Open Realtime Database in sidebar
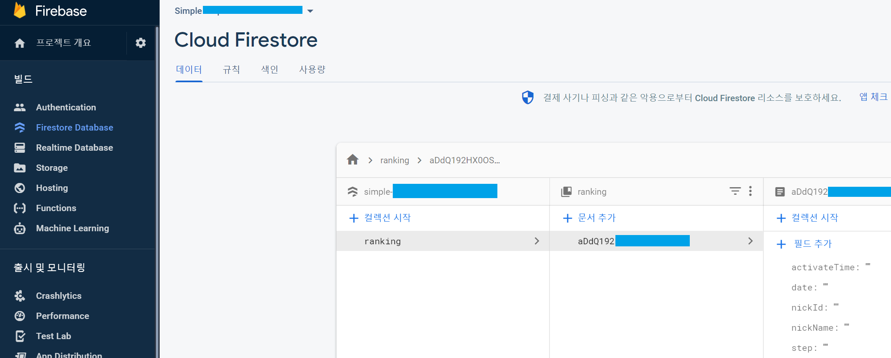This screenshot has height=358, width=891. pos(74,148)
